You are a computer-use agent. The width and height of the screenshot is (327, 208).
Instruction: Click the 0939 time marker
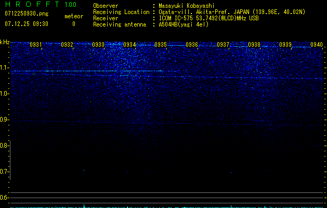click(x=285, y=45)
